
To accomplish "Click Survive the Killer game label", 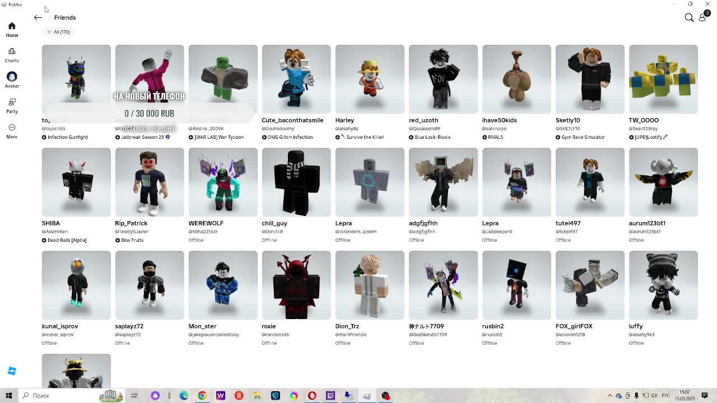I will click(x=360, y=137).
